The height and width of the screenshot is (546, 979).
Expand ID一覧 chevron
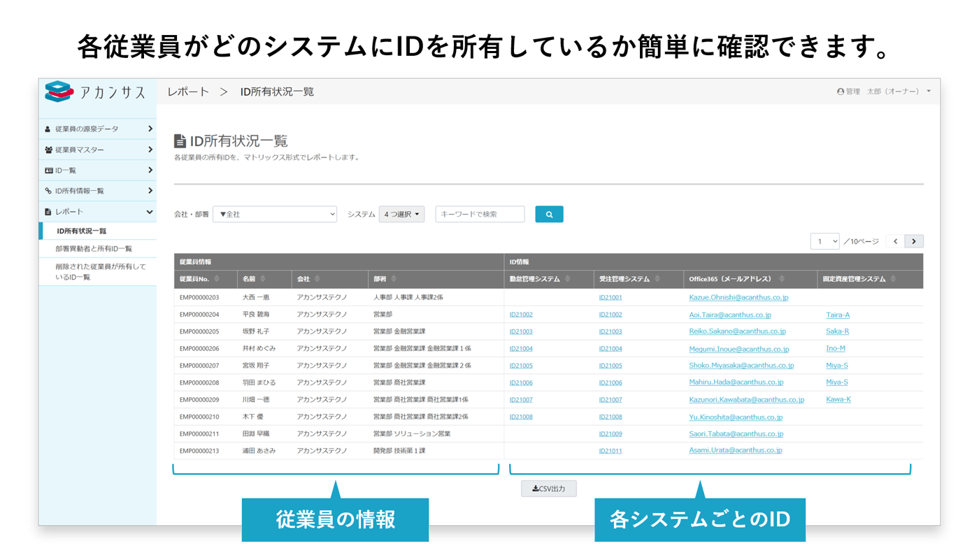150,170
